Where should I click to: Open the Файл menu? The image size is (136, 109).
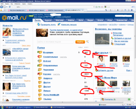coord(2,4)
